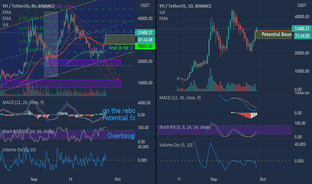
Task: Click the upper EMA legend on the 4h chart
Action: point(7,12)
